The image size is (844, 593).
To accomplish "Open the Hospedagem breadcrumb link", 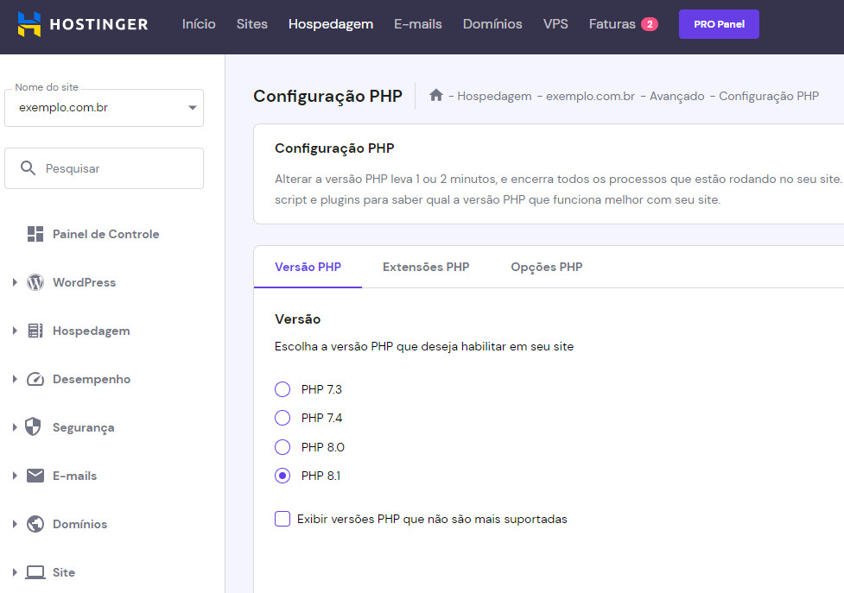I will click(494, 96).
